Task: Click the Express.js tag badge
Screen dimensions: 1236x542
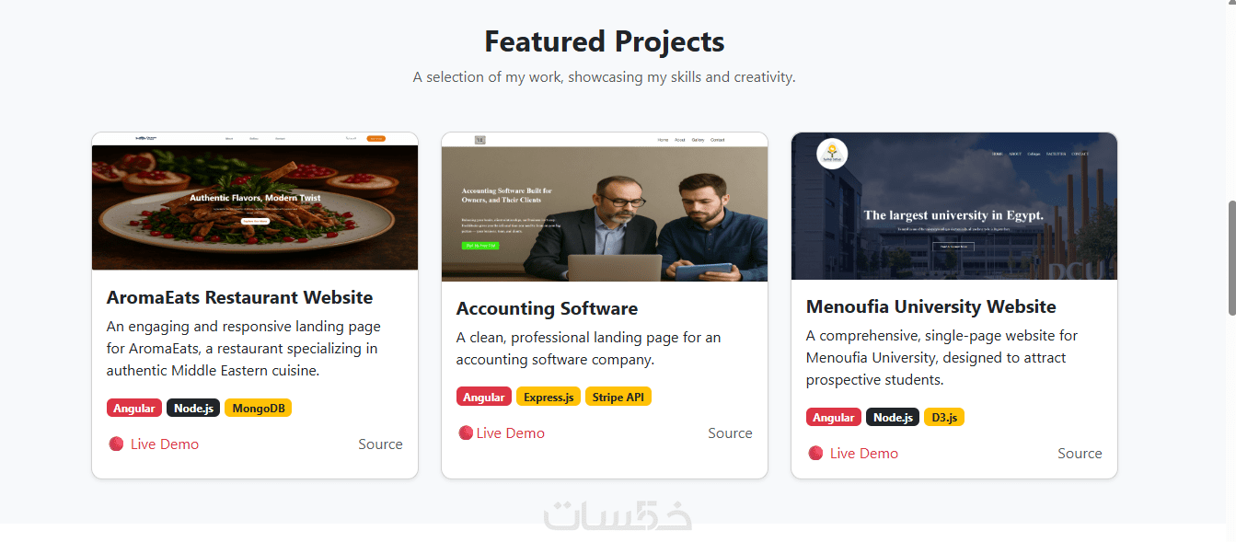Action: click(549, 397)
